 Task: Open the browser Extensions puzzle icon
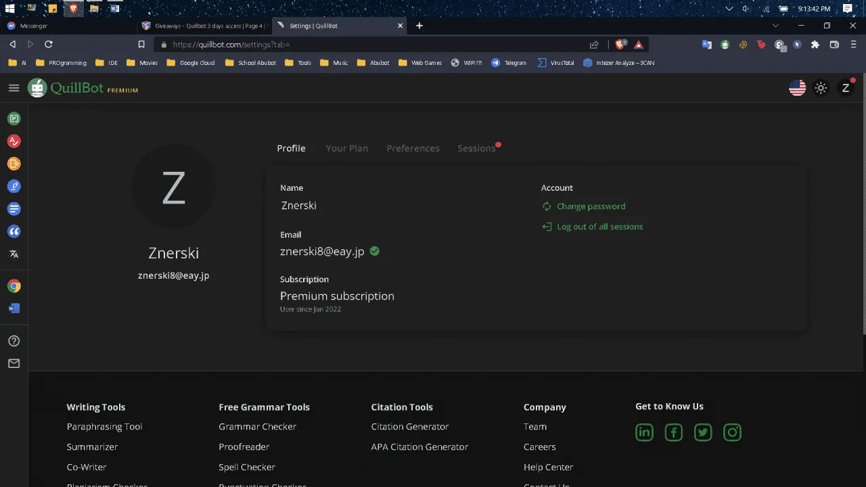coord(815,45)
